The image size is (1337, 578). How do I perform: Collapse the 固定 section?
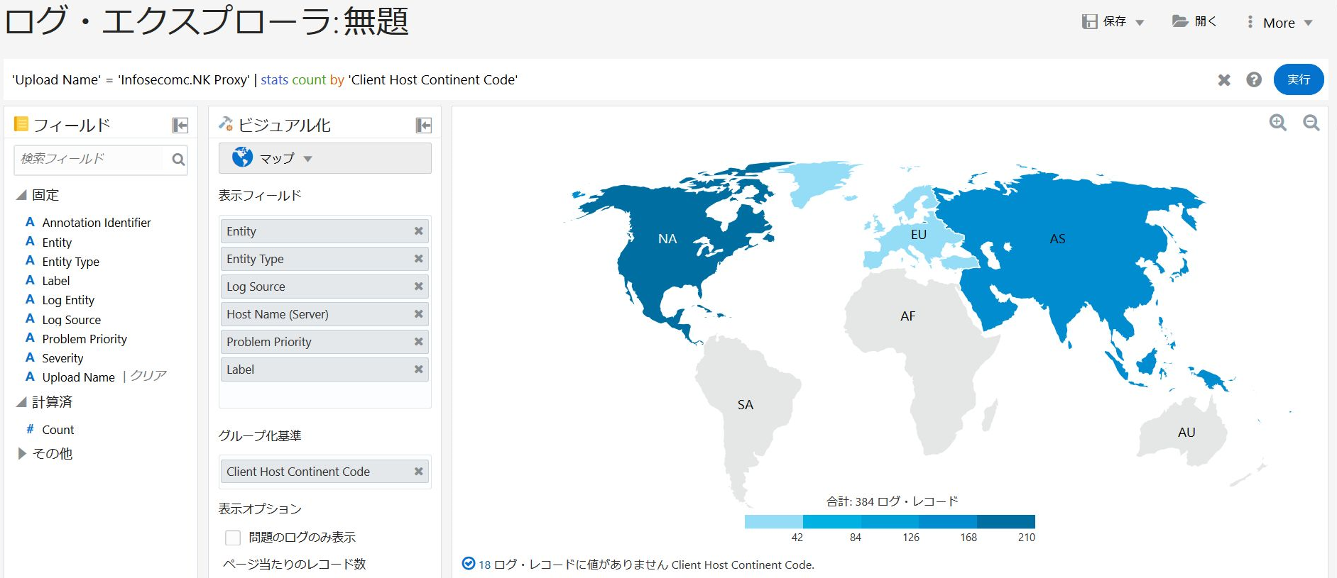[22, 195]
